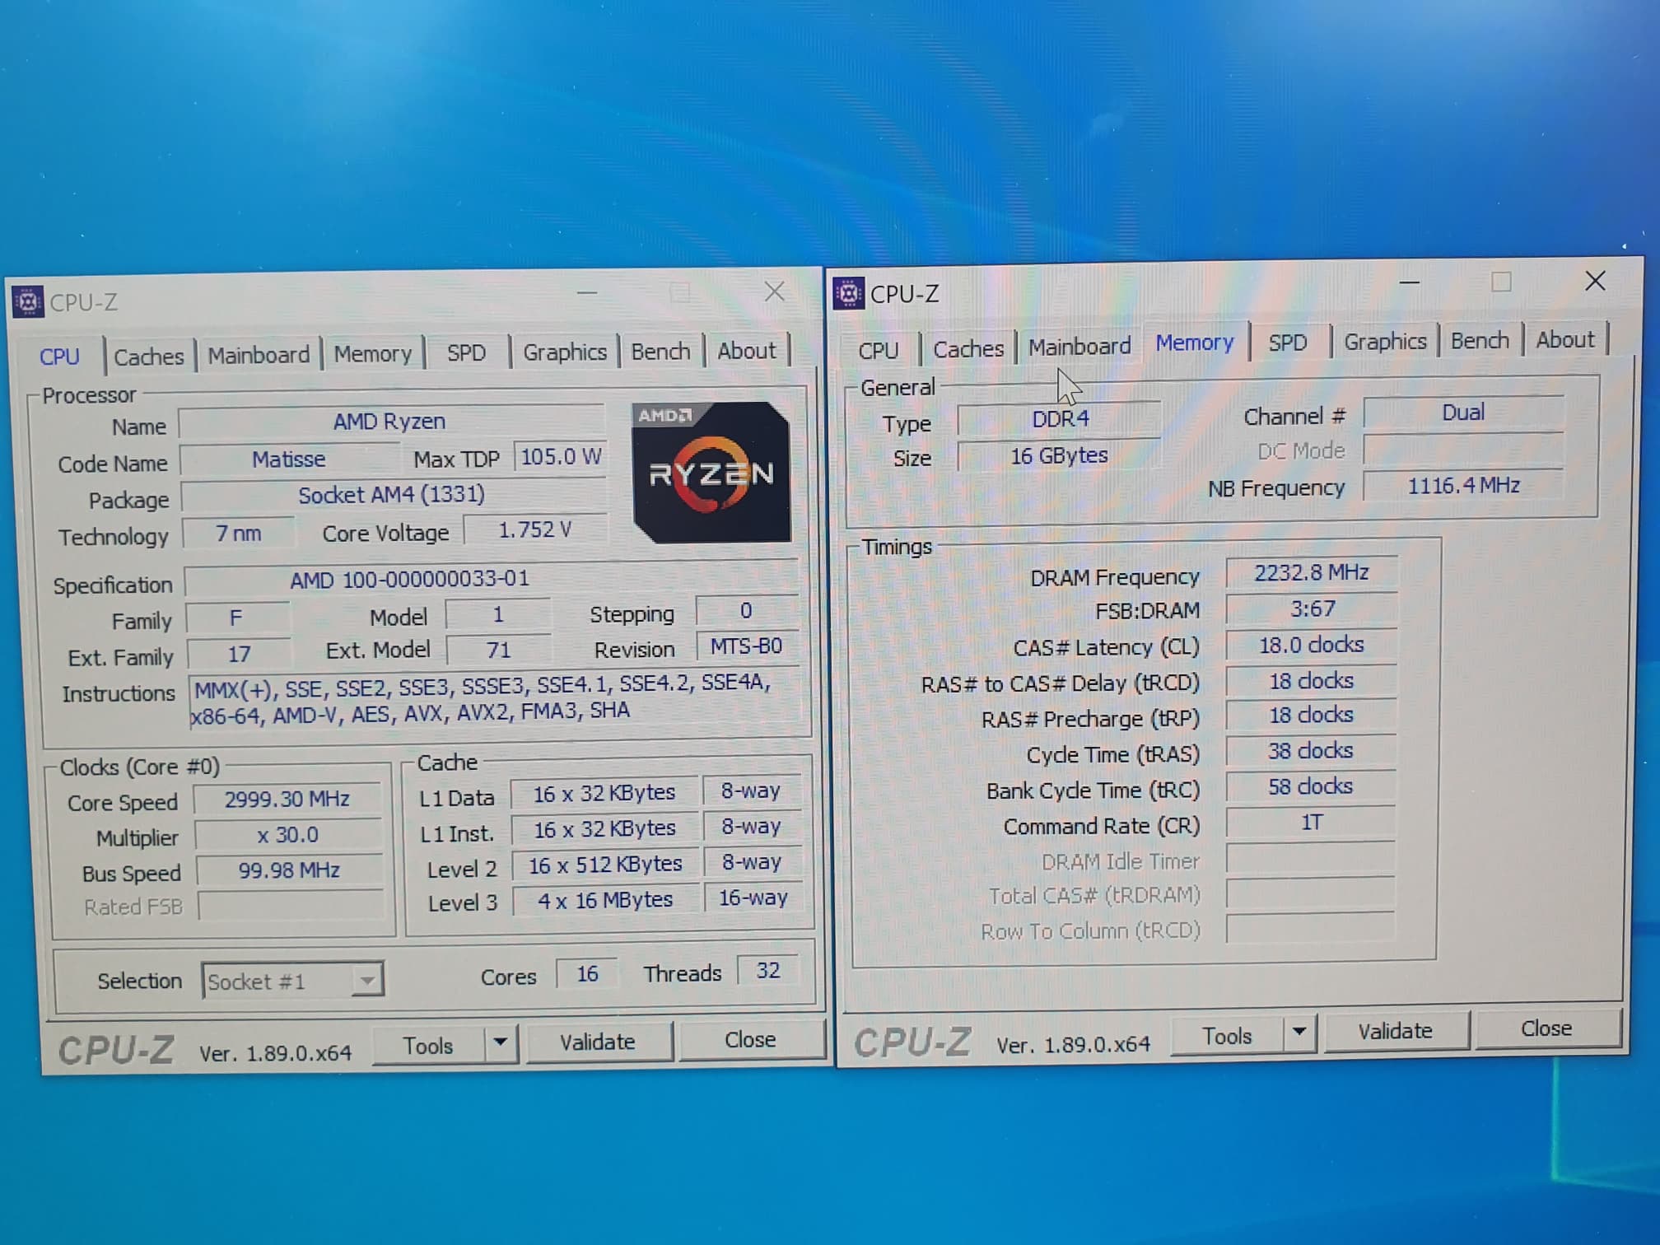Minimize the left CPU-Z window

(587, 293)
